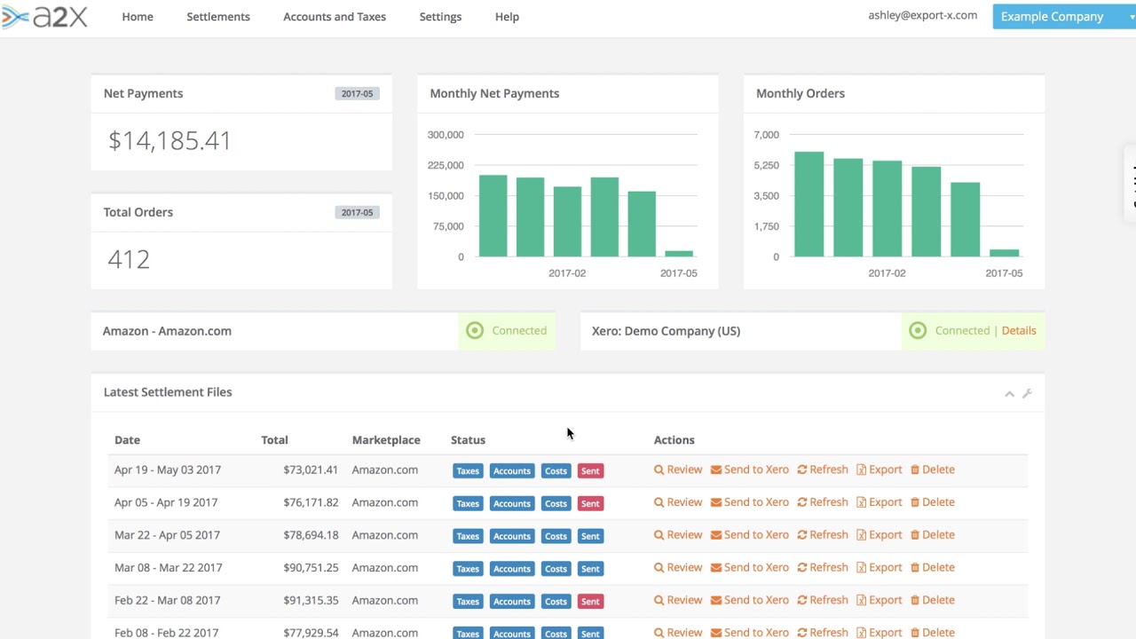Refresh the Mar 08 - Mar 22 settlement
1136x639 pixels.
click(x=823, y=567)
